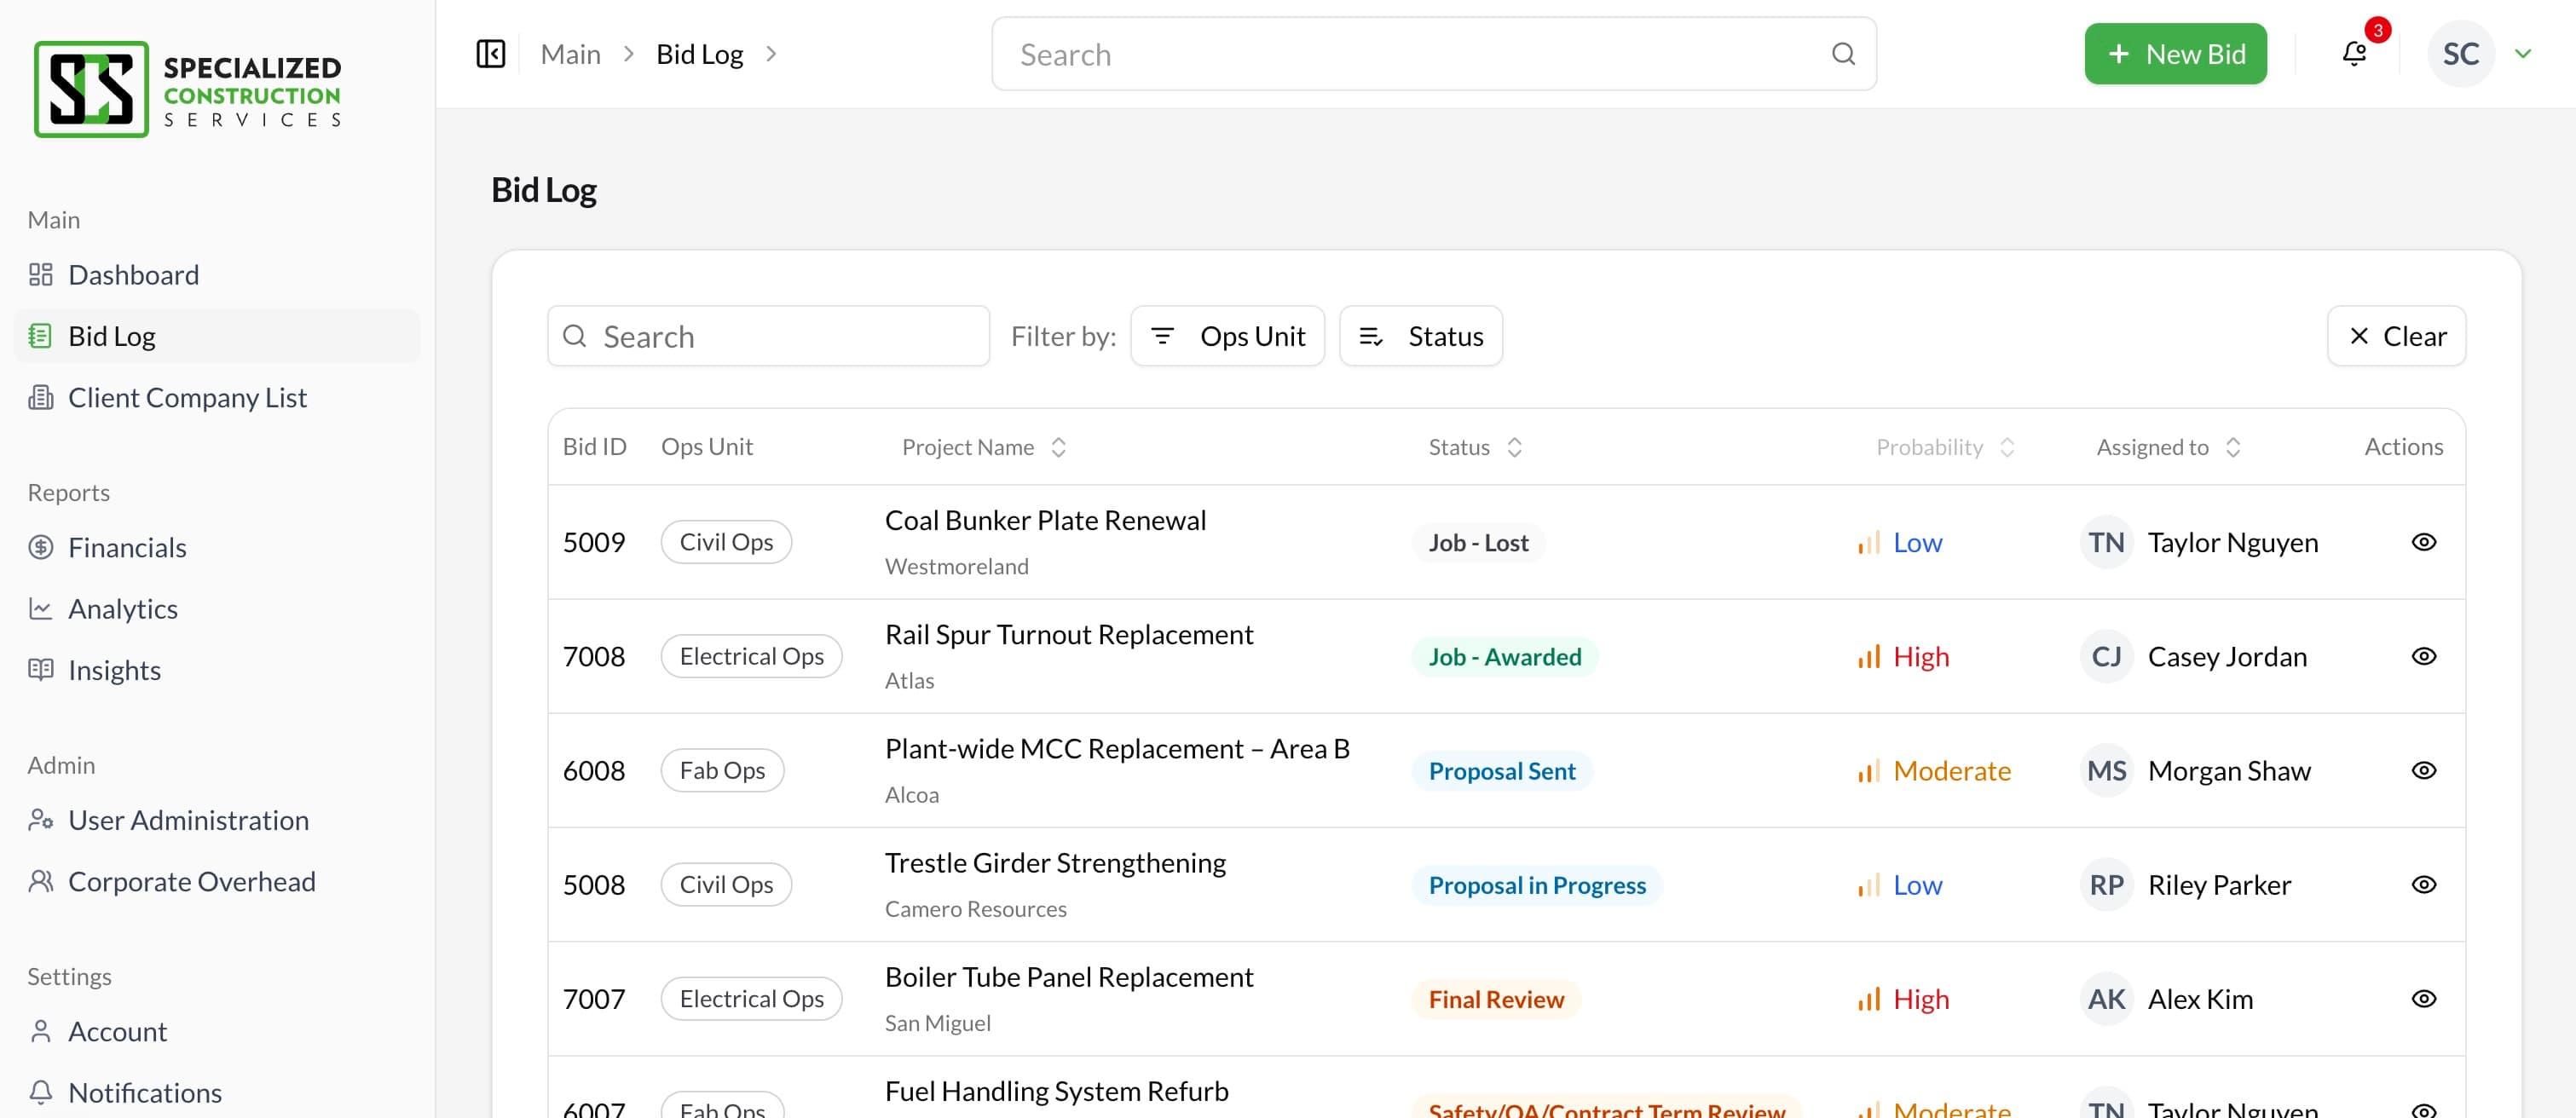The height and width of the screenshot is (1118, 2576).
Task: Open Insights page
Action: pos(114,670)
